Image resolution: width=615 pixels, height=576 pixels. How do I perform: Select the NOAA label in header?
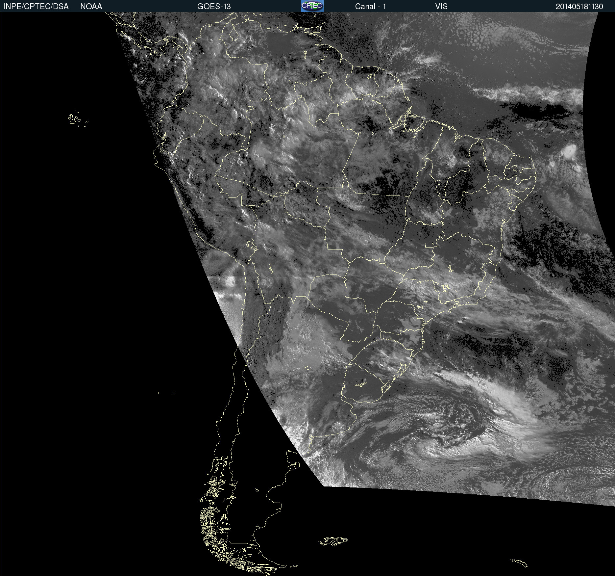pyautogui.click(x=91, y=7)
